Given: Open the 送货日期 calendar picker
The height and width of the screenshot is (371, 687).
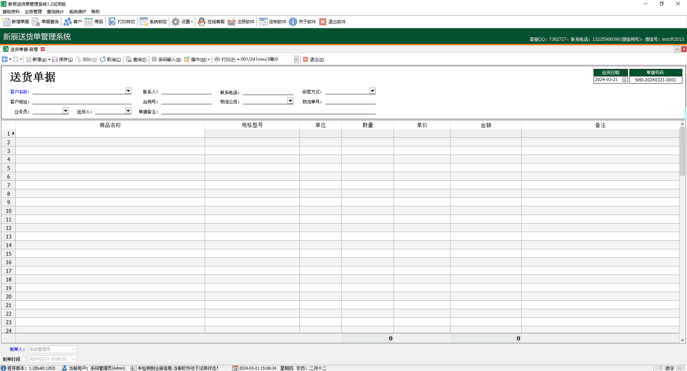Looking at the screenshot, I should [624, 80].
